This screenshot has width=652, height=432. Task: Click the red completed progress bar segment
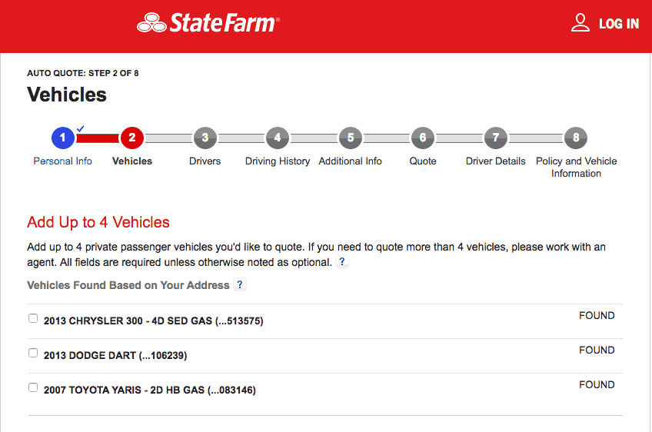(98, 138)
